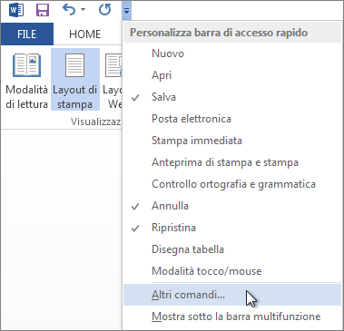Choose Mostra sotto la barra multifunzione
The height and width of the screenshot is (331, 344).
tap(232, 316)
